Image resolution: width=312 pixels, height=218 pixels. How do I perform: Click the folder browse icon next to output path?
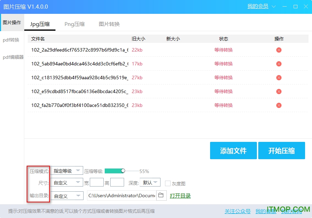click(x=161, y=196)
